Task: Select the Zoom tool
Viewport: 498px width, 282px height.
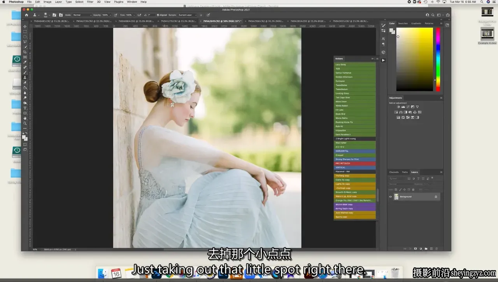Action: (25, 123)
